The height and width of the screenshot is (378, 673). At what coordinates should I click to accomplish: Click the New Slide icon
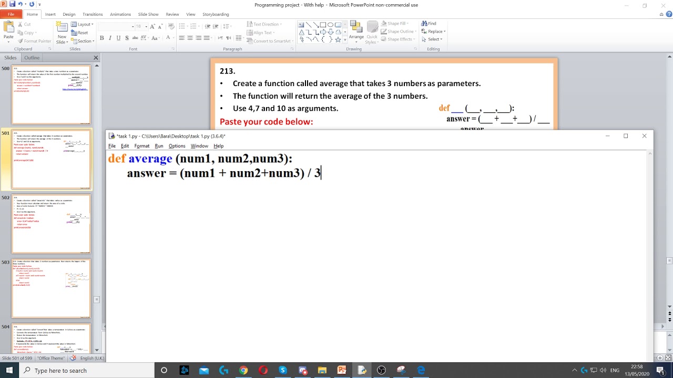point(62,31)
